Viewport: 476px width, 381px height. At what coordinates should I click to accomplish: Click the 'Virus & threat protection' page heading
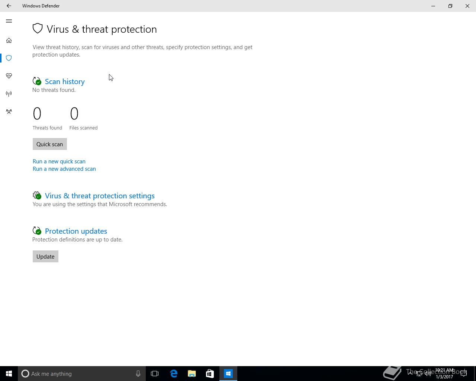click(102, 29)
